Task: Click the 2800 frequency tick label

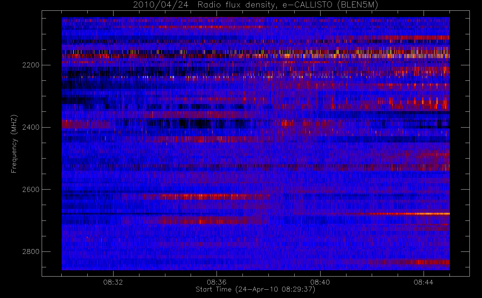Action: click(31, 252)
